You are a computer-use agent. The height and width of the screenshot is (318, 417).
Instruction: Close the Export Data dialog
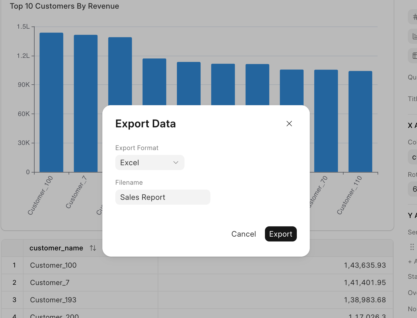(x=289, y=124)
